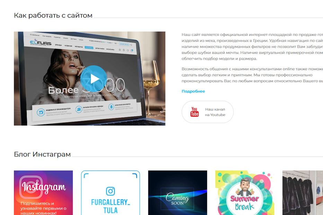This screenshot has height=215, width=323.
Task: Open the fur coats rack photo
Action: click(x=303, y=193)
